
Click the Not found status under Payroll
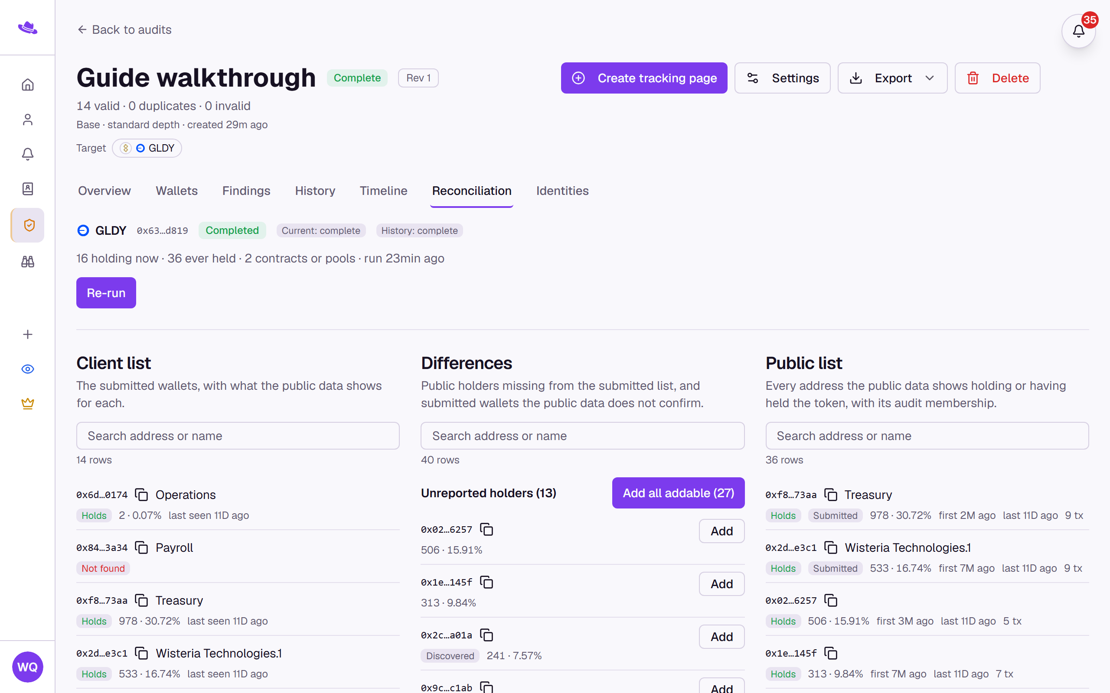[x=103, y=568]
